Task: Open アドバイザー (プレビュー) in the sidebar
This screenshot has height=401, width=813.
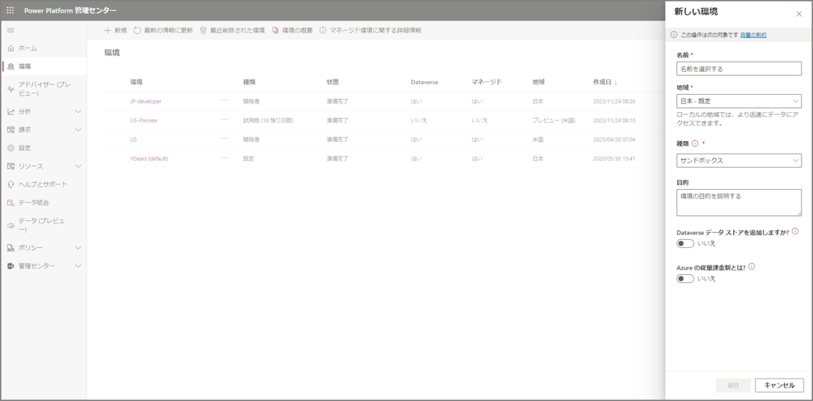Action: click(43, 89)
